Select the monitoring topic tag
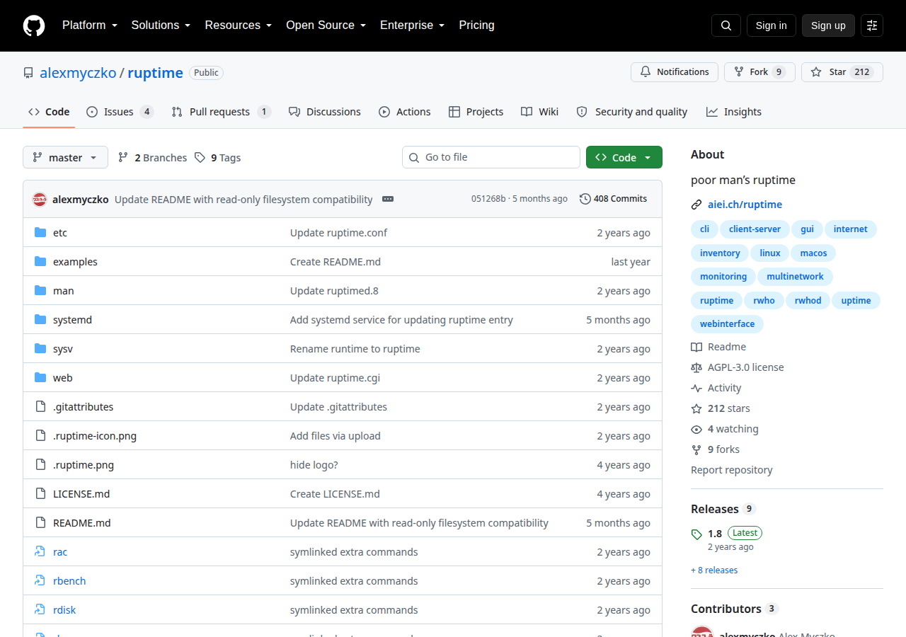The height and width of the screenshot is (637, 906). (x=723, y=277)
